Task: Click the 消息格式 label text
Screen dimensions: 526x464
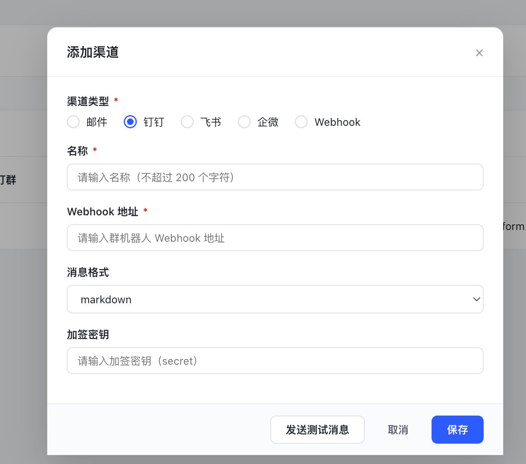Action: (88, 272)
